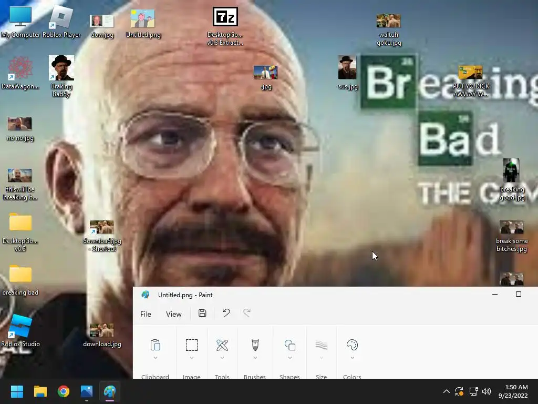
Task: Open the Colors palette icon
Action: click(352, 345)
